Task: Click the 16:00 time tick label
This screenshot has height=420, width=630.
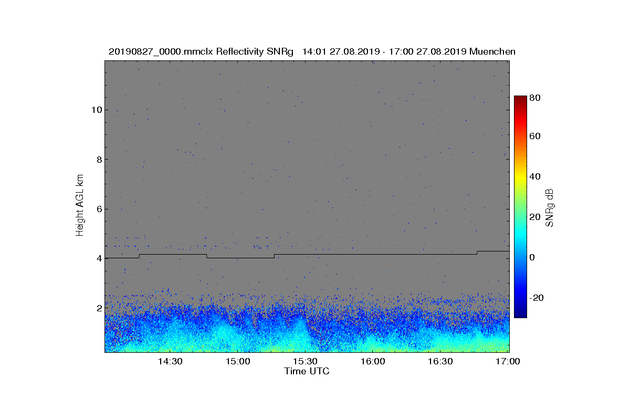Action: tap(373, 362)
